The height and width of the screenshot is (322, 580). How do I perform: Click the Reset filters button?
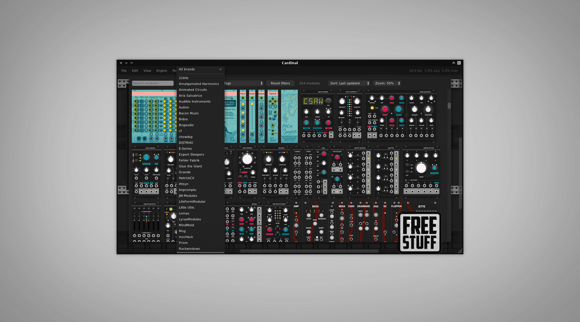(x=280, y=83)
